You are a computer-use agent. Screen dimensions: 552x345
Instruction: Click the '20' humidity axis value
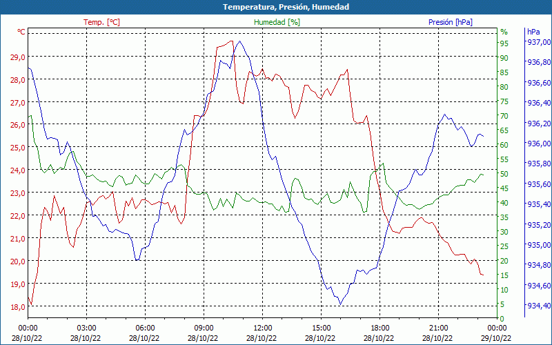tap(504, 261)
